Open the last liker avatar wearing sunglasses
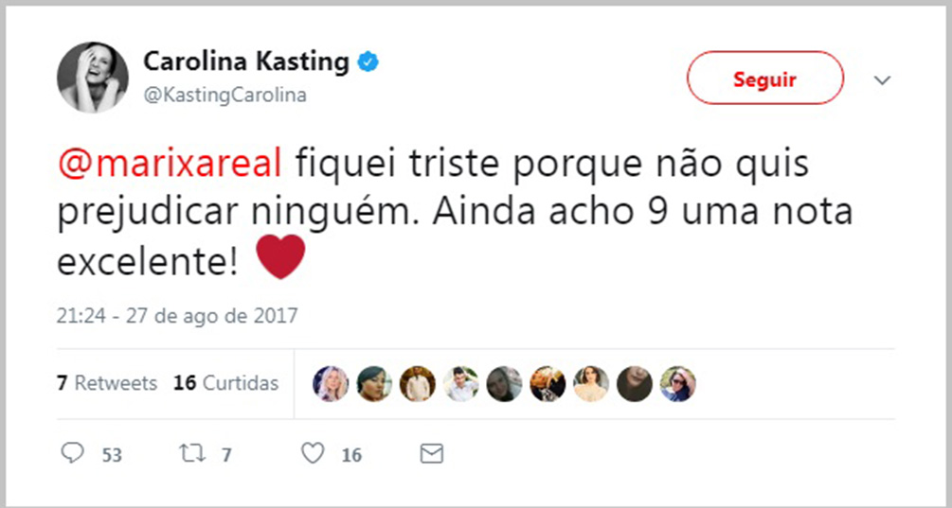This screenshot has width=952, height=508. 678,383
